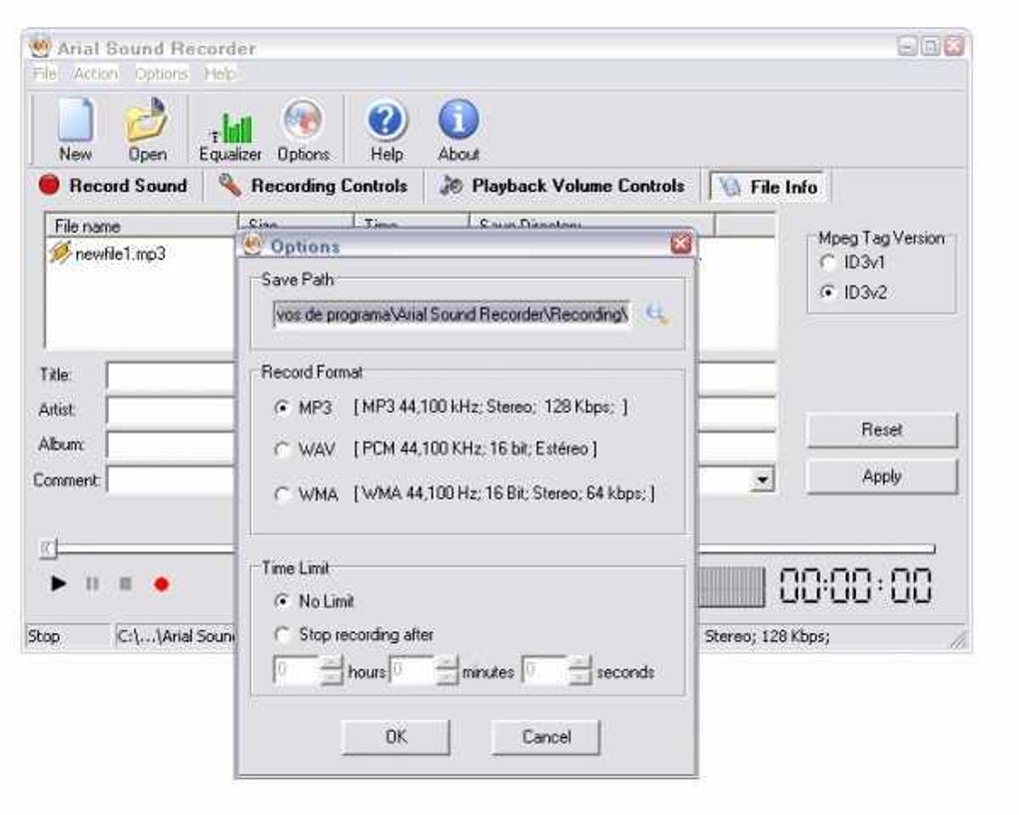Open the File menu
1019x815 pixels.
click(45, 74)
